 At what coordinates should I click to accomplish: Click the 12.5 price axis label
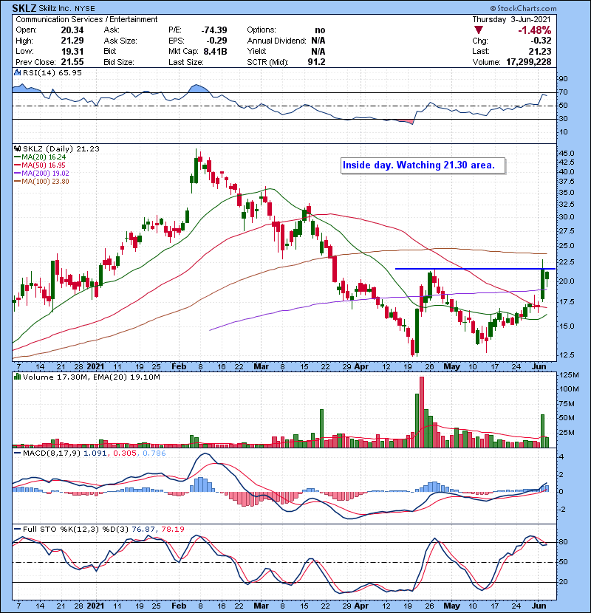567,355
